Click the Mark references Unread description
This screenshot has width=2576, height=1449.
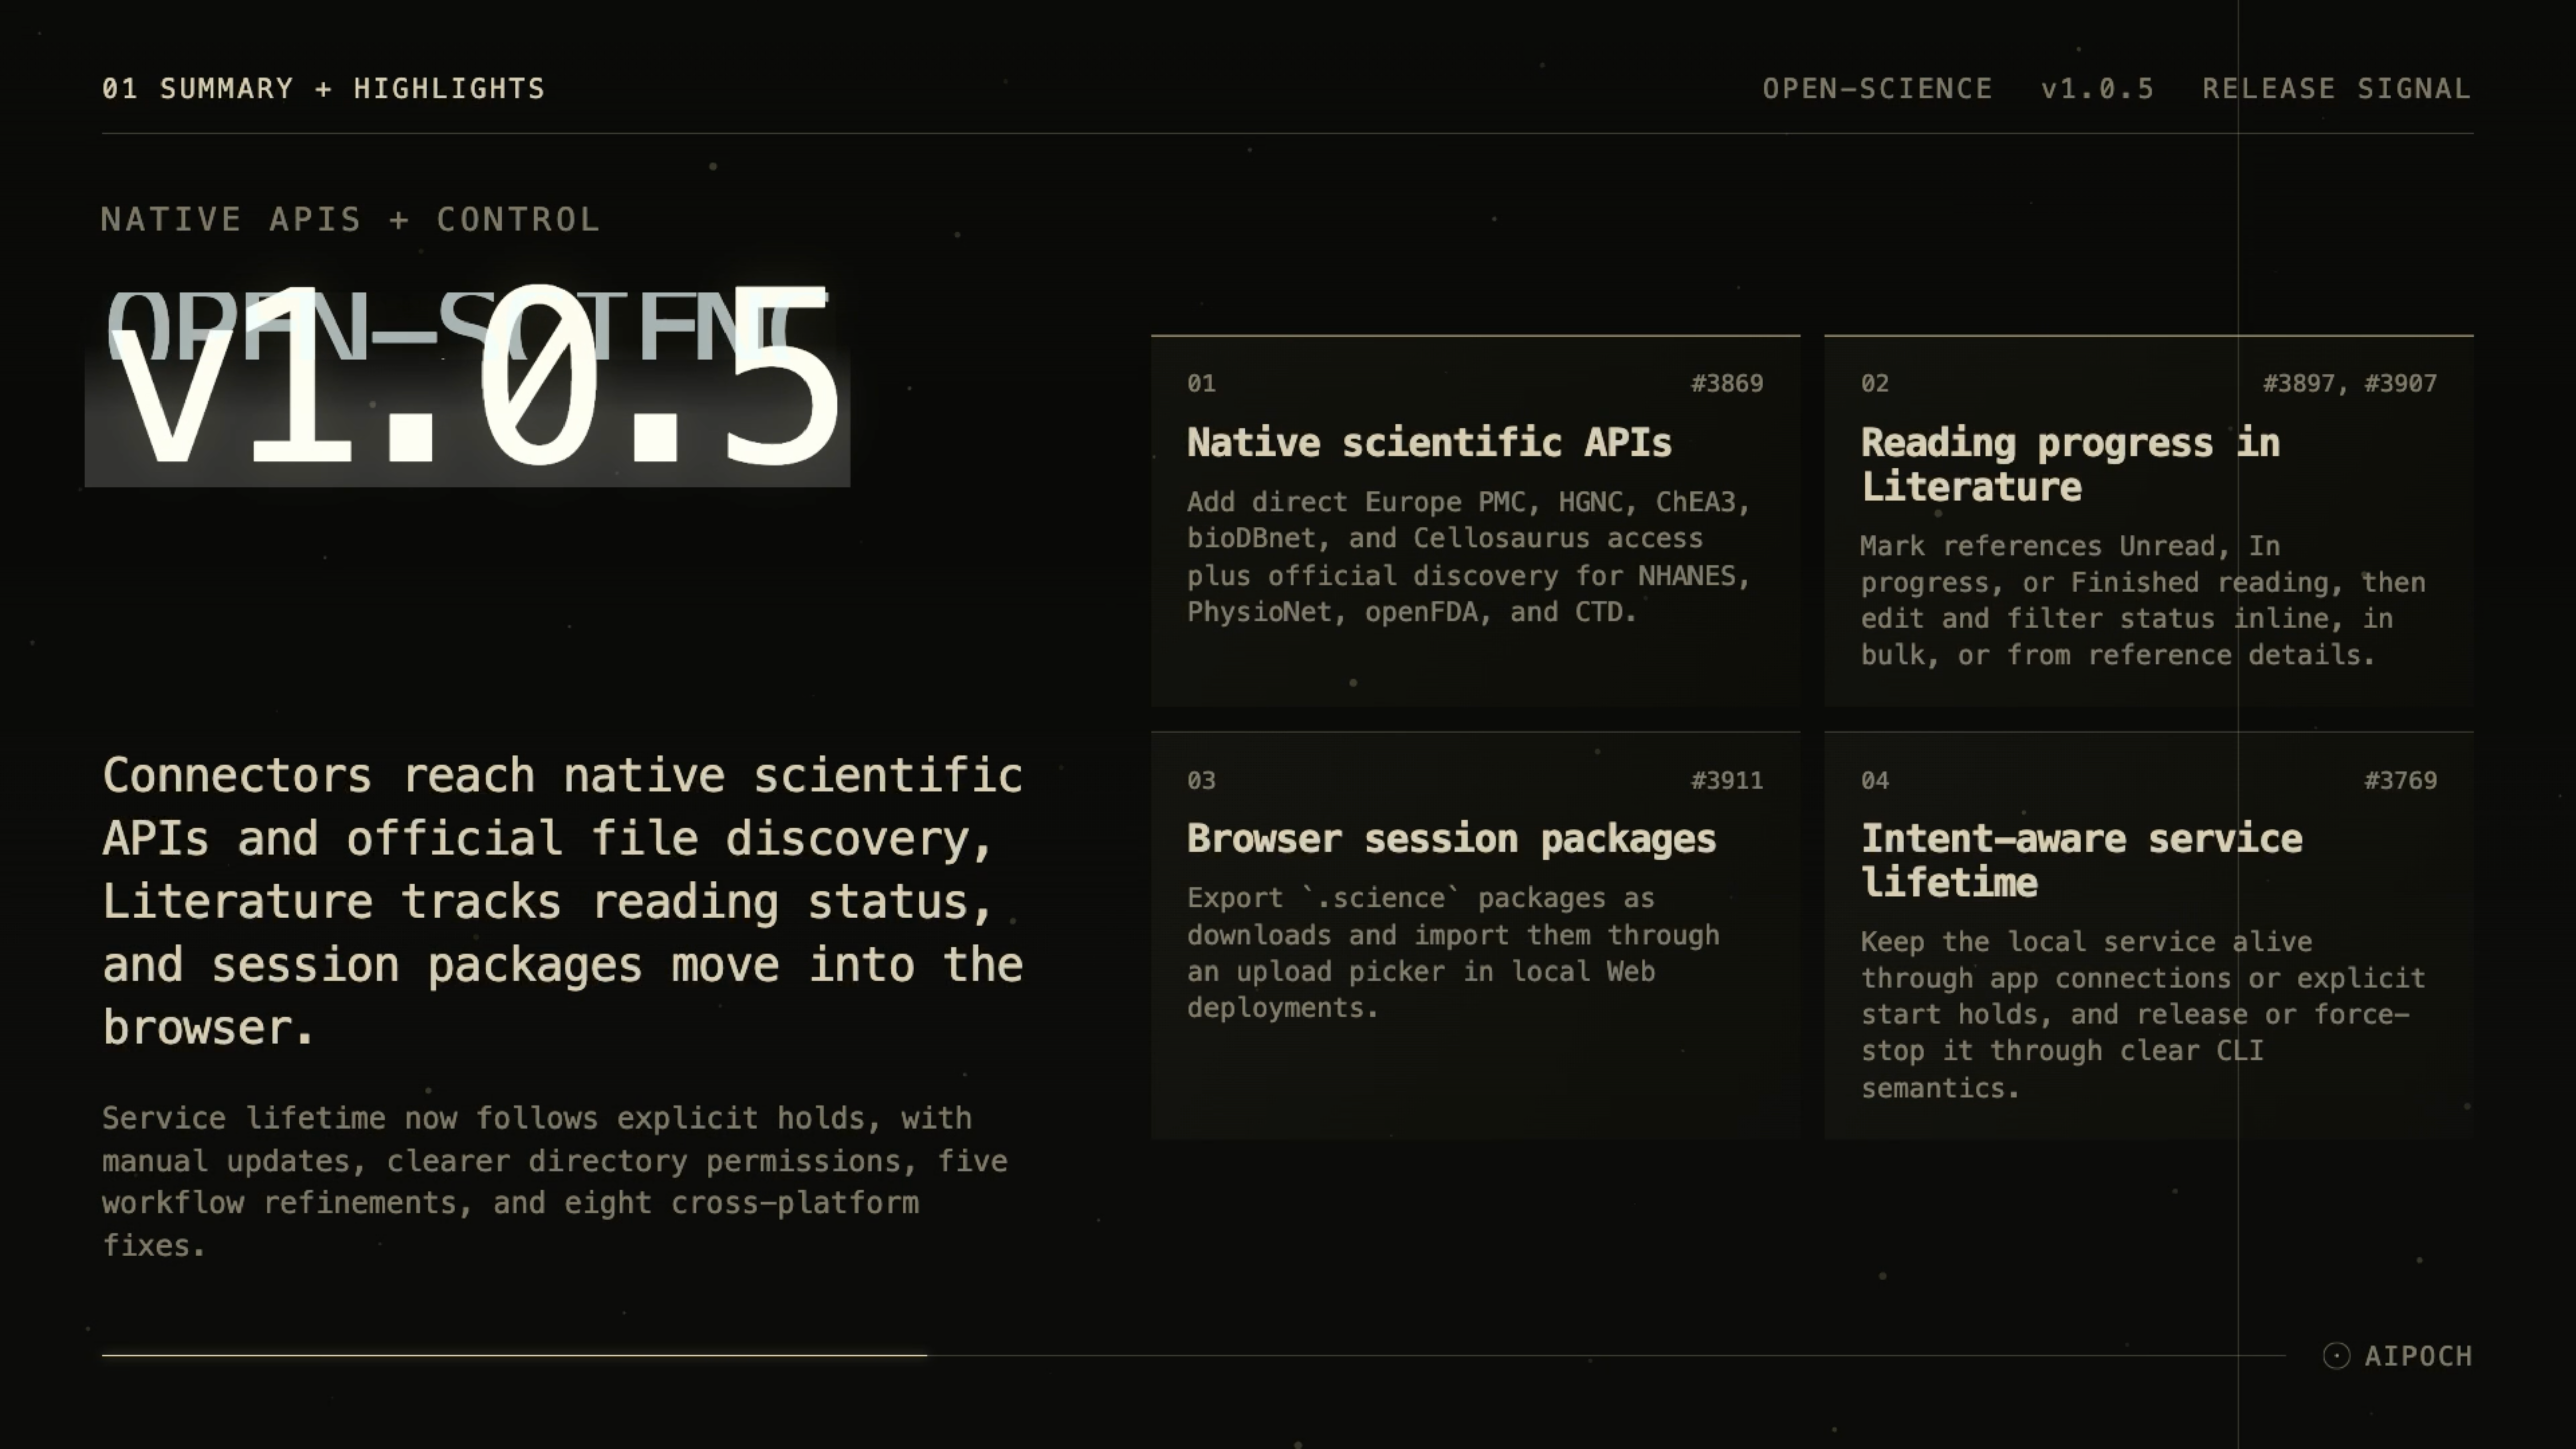pos(2143,600)
